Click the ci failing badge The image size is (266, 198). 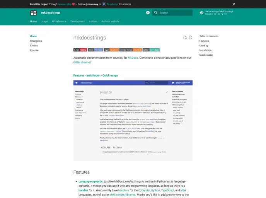click(80, 50)
